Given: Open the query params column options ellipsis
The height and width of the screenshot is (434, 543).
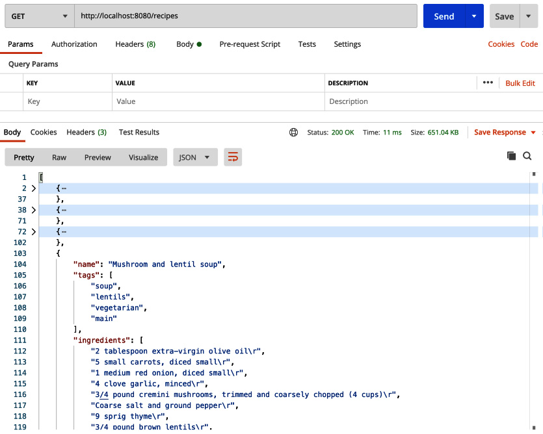Looking at the screenshot, I should (x=488, y=83).
